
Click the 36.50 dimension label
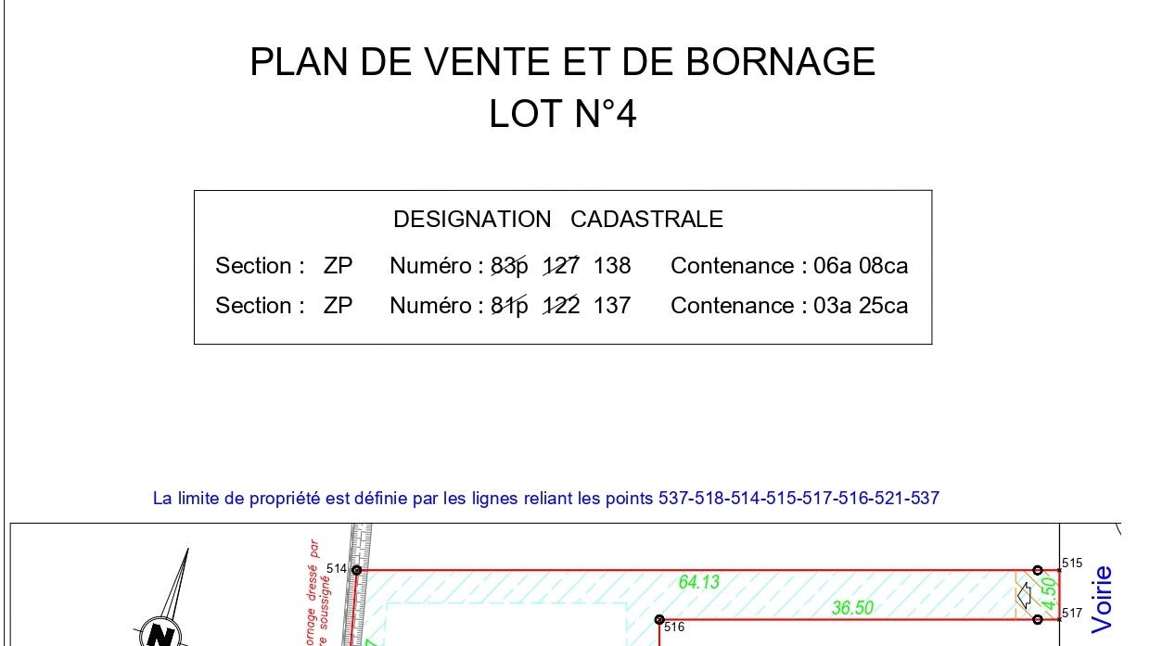coord(852,608)
